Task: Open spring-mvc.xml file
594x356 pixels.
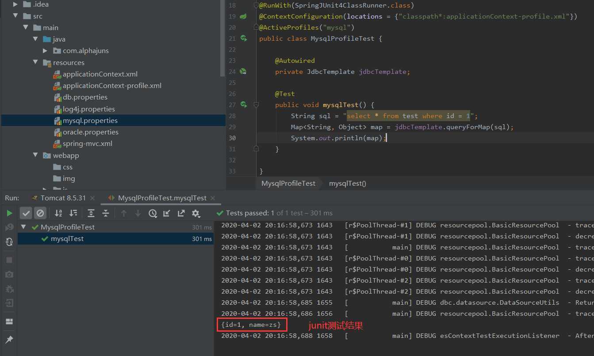Action: (88, 144)
